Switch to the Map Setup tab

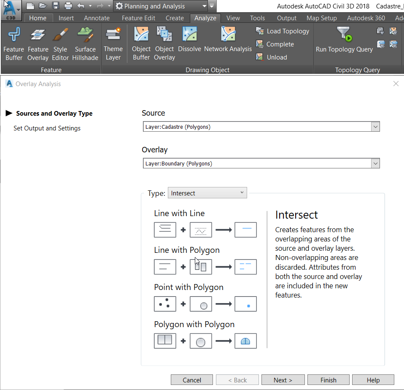click(321, 18)
